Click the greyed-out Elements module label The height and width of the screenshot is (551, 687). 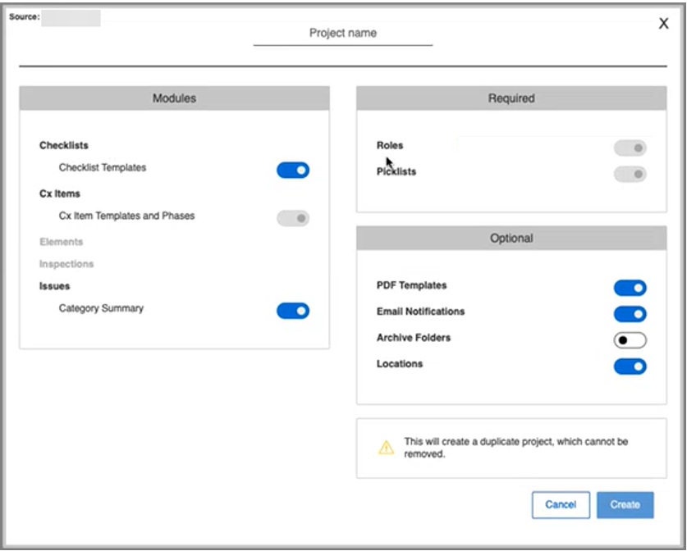[x=61, y=242]
